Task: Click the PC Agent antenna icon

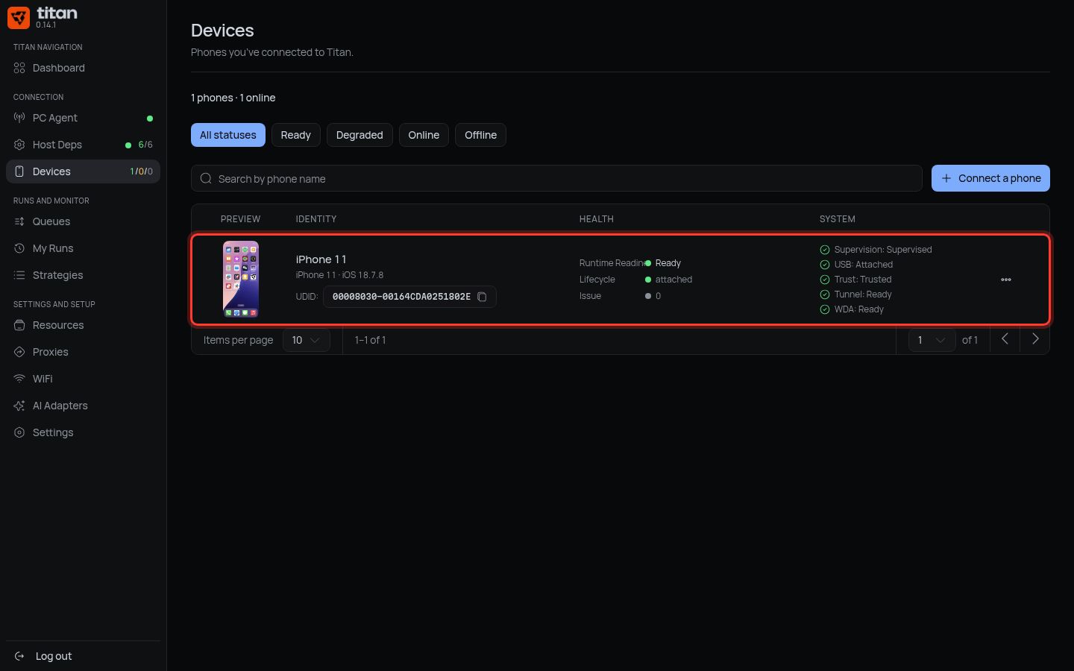Action: click(19, 118)
